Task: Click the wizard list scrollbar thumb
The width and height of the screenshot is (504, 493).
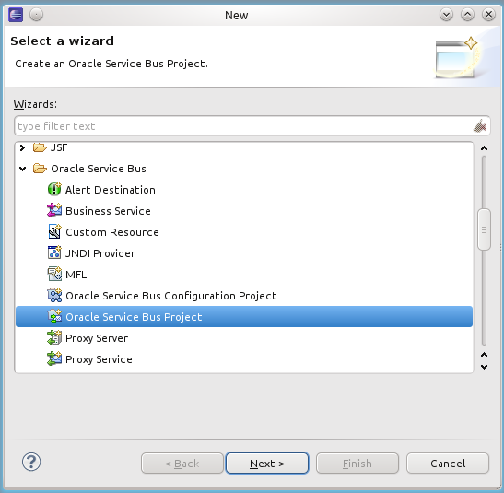Action: click(x=484, y=229)
